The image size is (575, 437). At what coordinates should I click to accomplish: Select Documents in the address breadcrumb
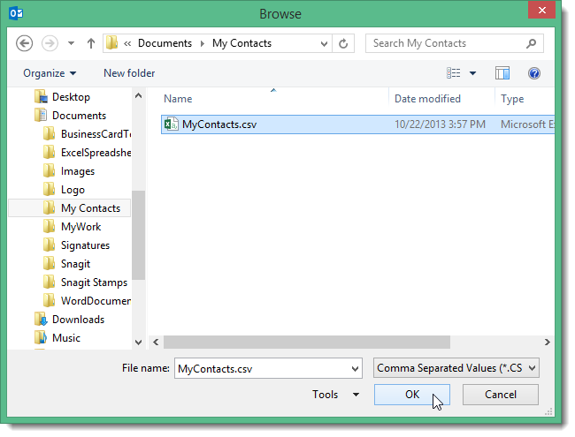click(165, 43)
